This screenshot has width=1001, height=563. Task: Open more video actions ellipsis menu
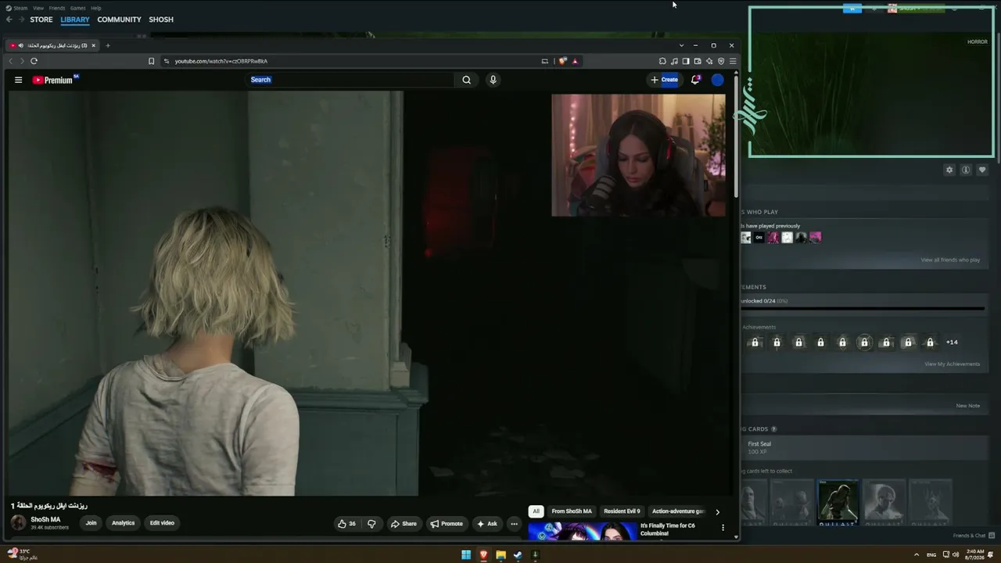point(514,524)
